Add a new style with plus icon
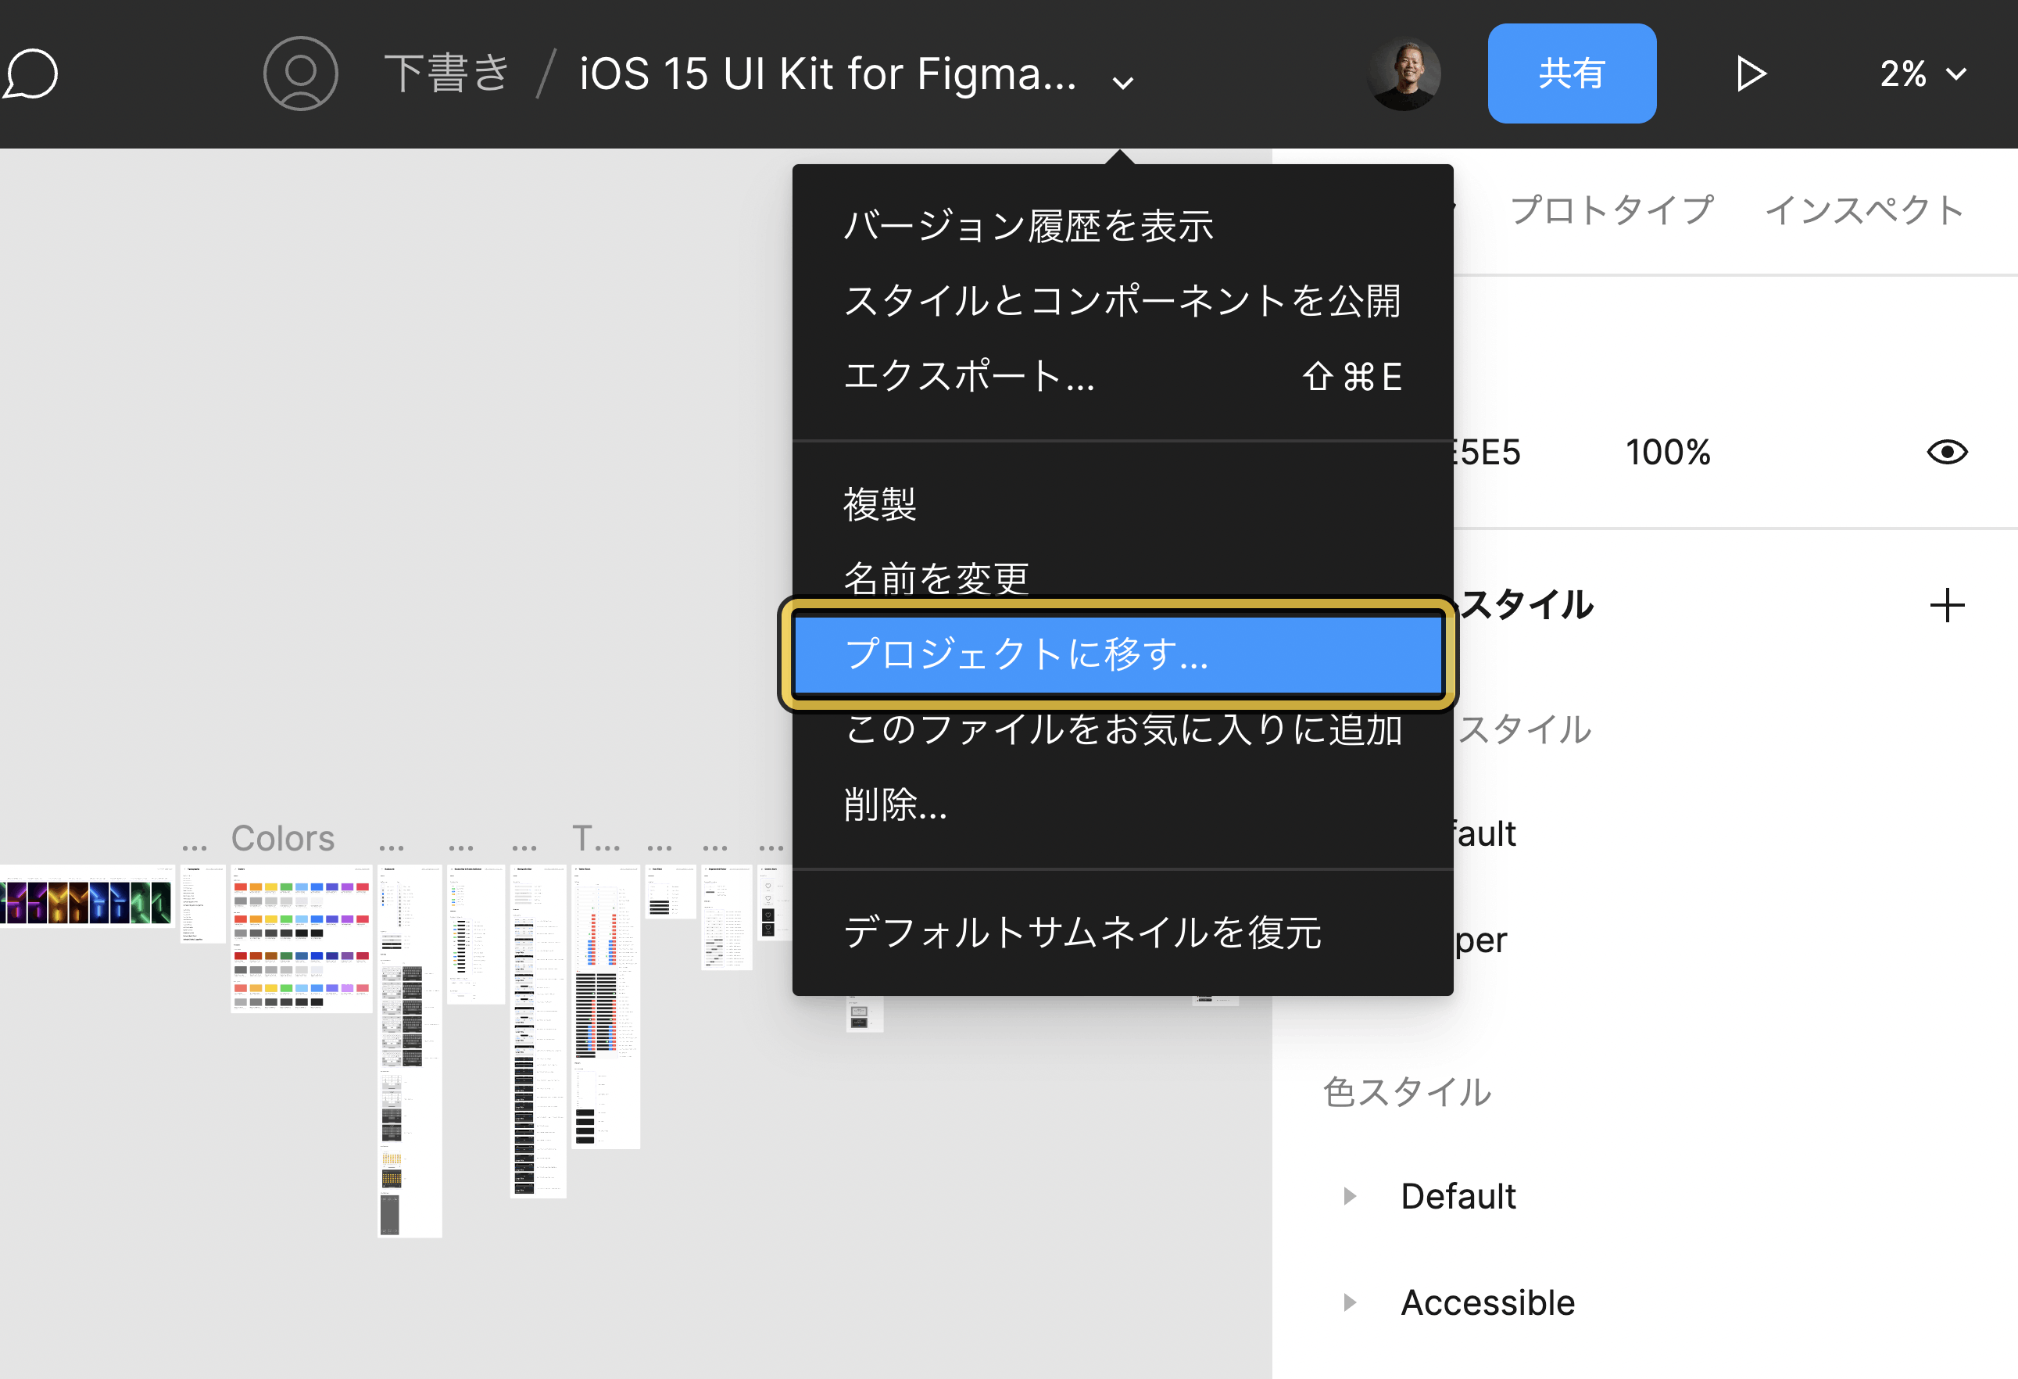The width and height of the screenshot is (2018, 1379). click(x=1947, y=605)
